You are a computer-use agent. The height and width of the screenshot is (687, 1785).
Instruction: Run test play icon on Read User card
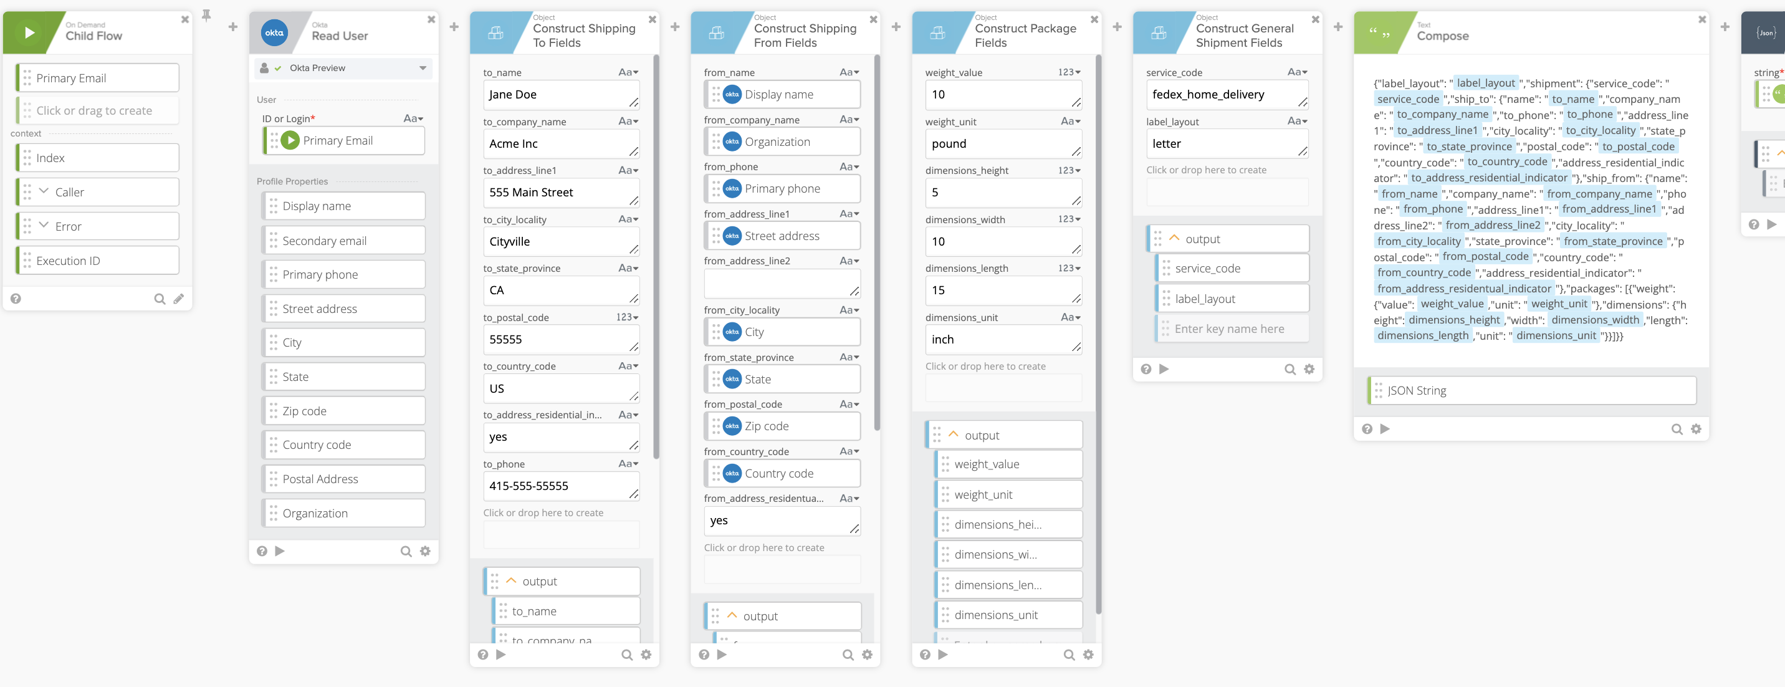[x=280, y=551]
